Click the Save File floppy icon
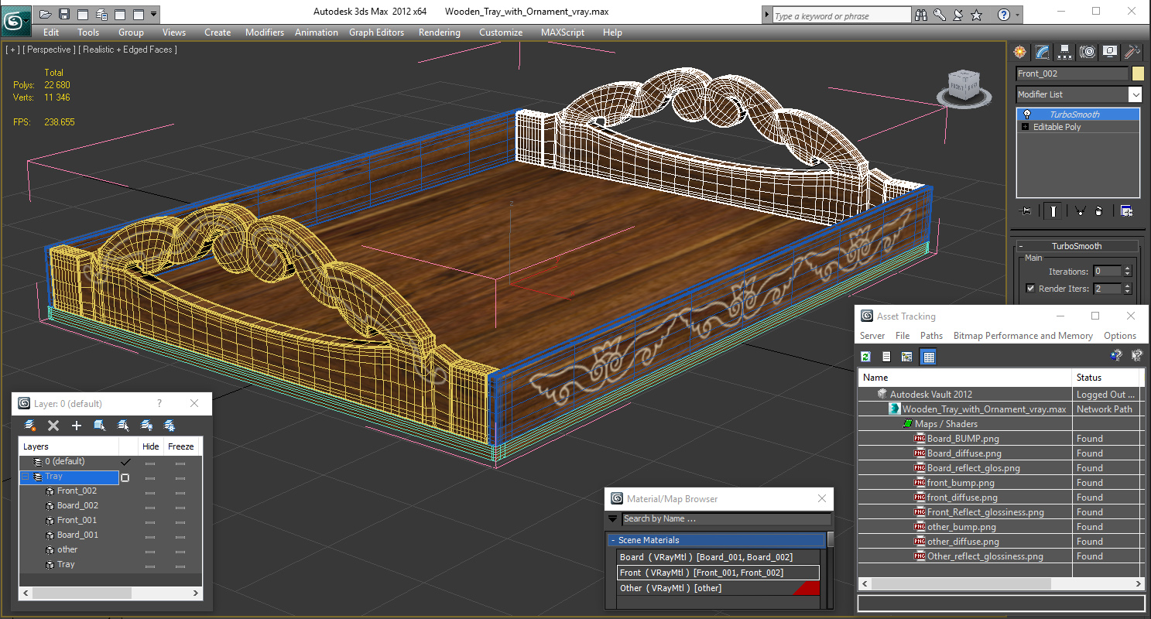 tap(64, 14)
